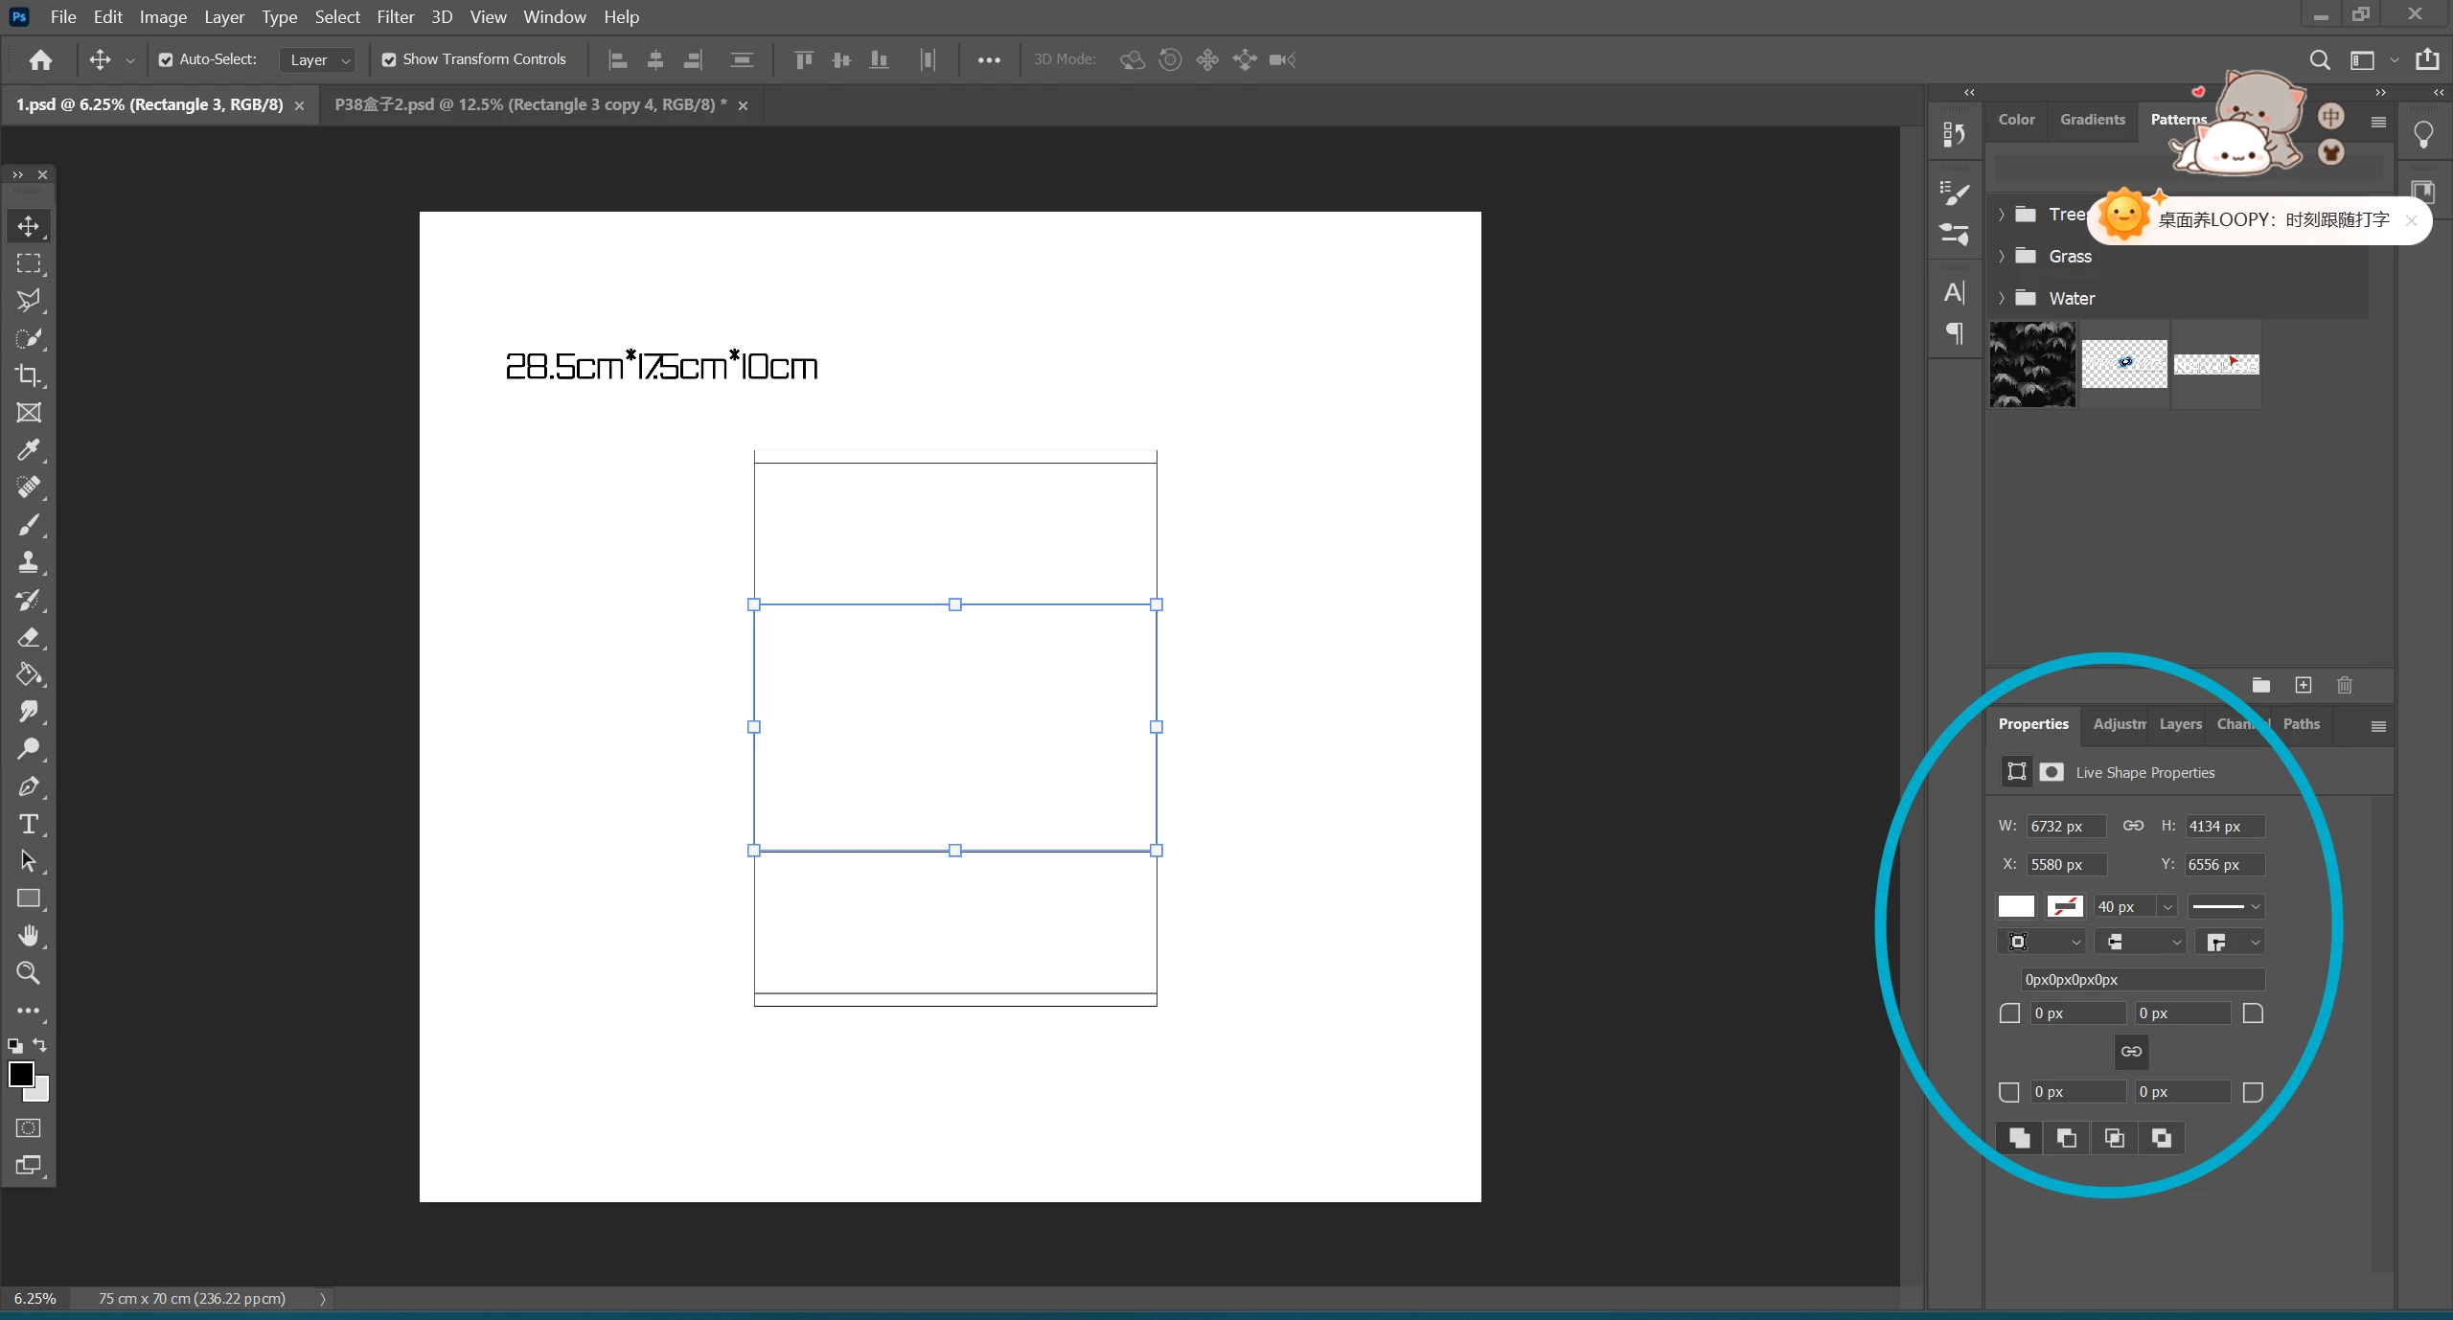Click the delete pattern trash icon
The height and width of the screenshot is (1320, 2453).
[2344, 685]
